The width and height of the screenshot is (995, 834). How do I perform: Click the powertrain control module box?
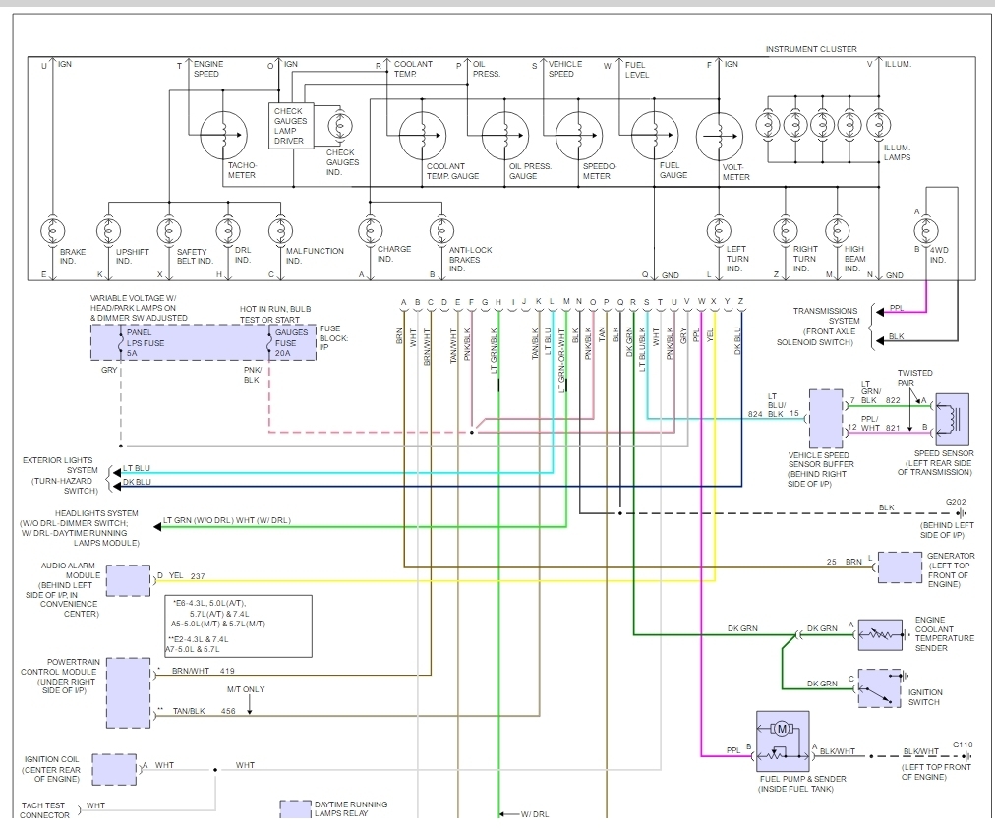pyautogui.click(x=128, y=691)
